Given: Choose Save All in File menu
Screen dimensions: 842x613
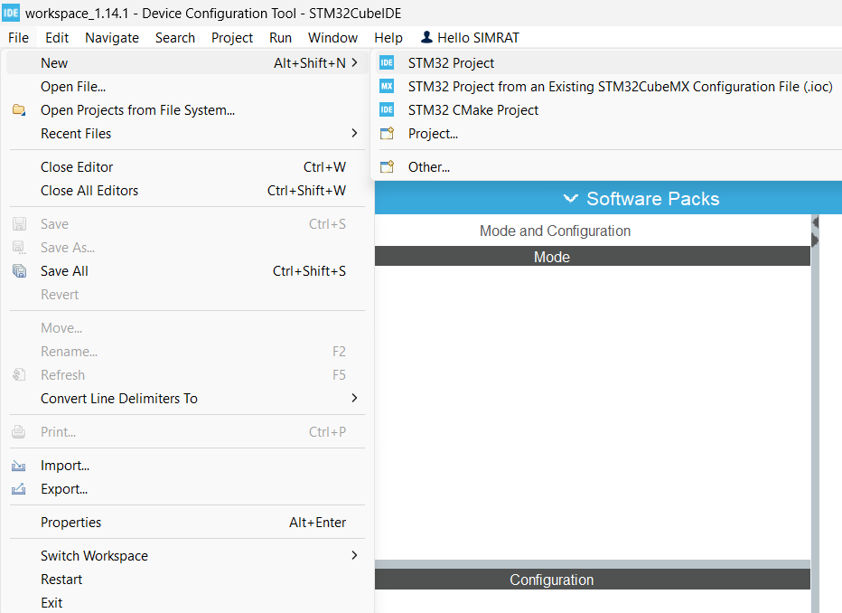Looking at the screenshot, I should (x=187, y=270).
